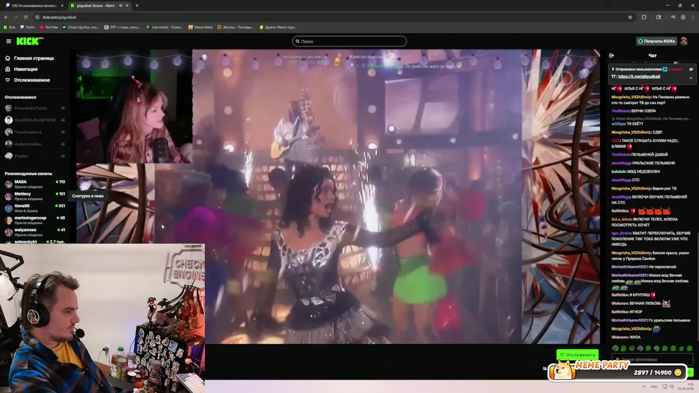Bookmark this page with star icon

click(630, 17)
